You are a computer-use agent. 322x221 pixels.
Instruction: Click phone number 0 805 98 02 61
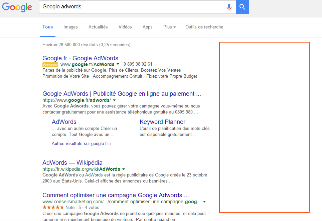click(x=138, y=64)
